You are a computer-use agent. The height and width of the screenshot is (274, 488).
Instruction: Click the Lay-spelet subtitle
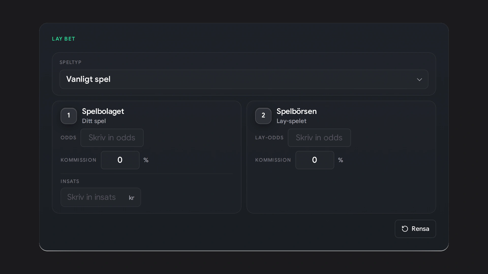click(x=292, y=121)
